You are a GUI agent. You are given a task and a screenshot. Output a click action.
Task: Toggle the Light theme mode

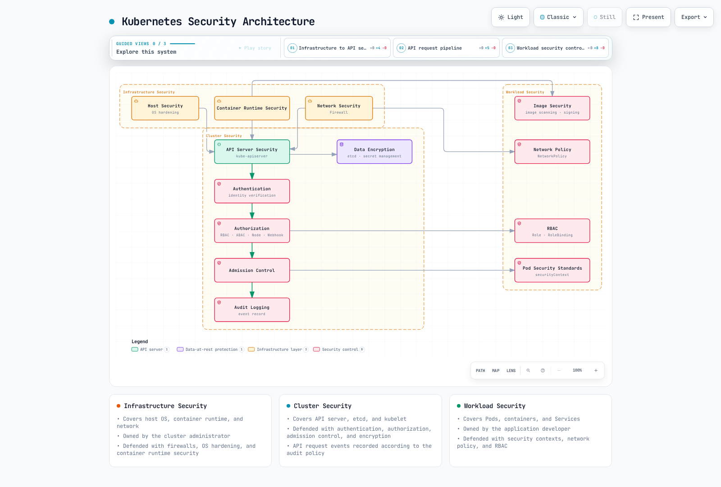(511, 17)
